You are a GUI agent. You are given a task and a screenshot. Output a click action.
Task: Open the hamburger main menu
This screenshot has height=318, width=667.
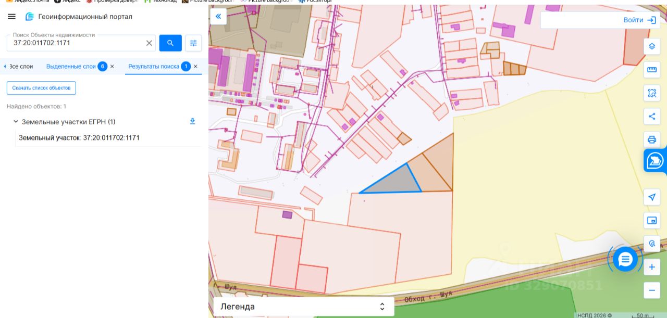click(x=11, y=17)
